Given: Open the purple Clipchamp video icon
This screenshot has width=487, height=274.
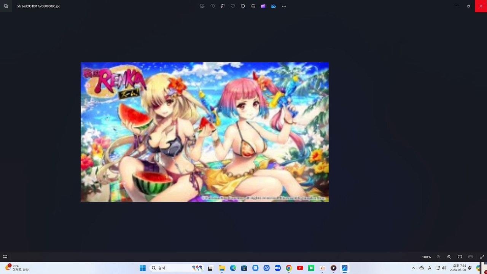Looking at the screenshot, I should 263,6.
